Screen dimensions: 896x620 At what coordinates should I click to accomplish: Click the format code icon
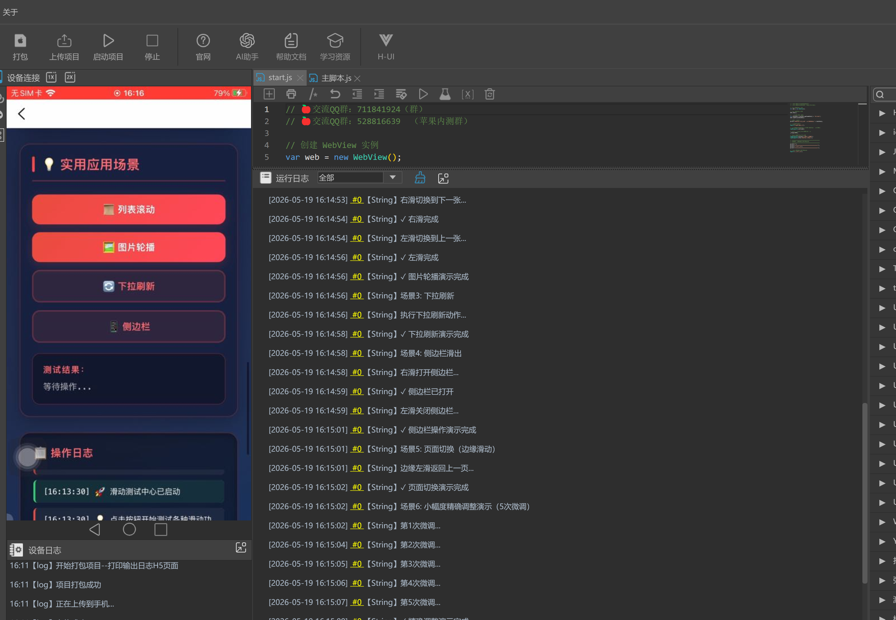pos(401,94)
